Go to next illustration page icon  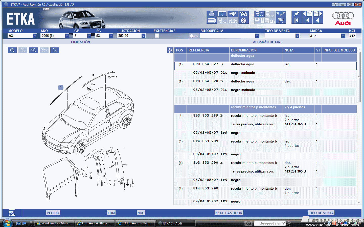click(x=318, y=14)
